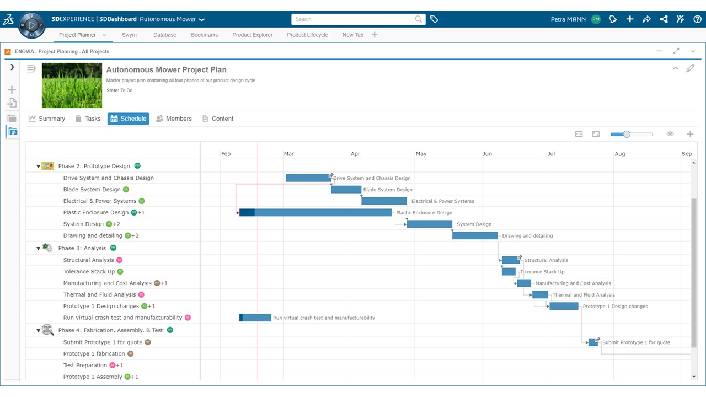Open the Content view
Screen dimensions: 706x397
point(217,119)
